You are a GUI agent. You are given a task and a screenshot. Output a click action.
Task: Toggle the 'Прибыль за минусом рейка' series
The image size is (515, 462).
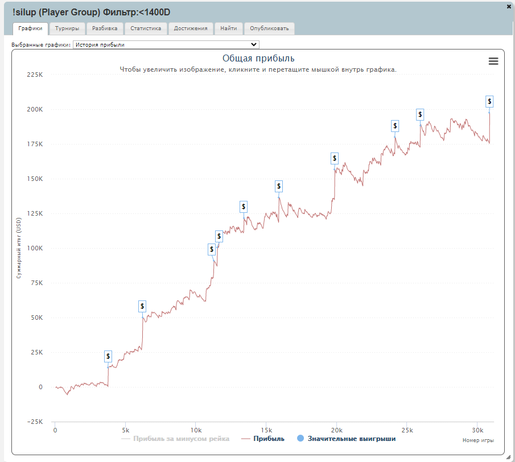pyautogui.click(x=175, y=439)
